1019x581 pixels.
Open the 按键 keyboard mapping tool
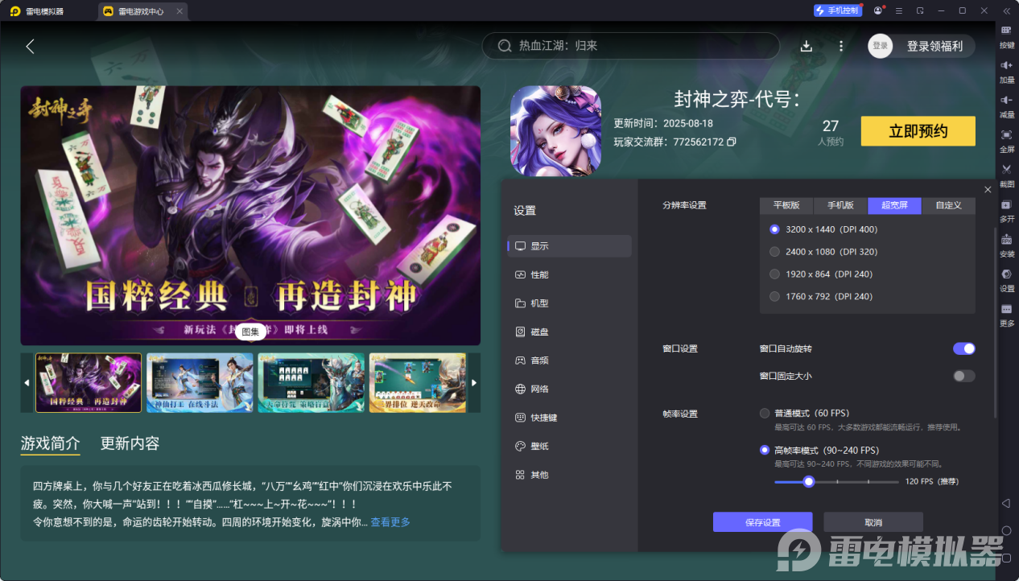(1006, 35)
